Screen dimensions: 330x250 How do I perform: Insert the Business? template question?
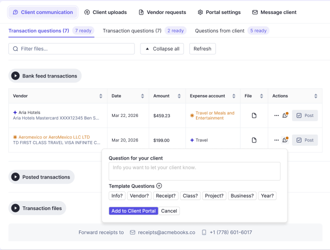point(242,195)
